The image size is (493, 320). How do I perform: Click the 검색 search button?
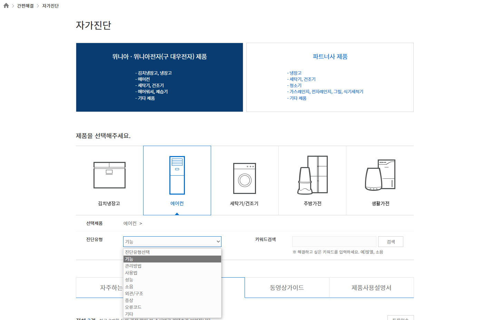click(x=391, y=241)
